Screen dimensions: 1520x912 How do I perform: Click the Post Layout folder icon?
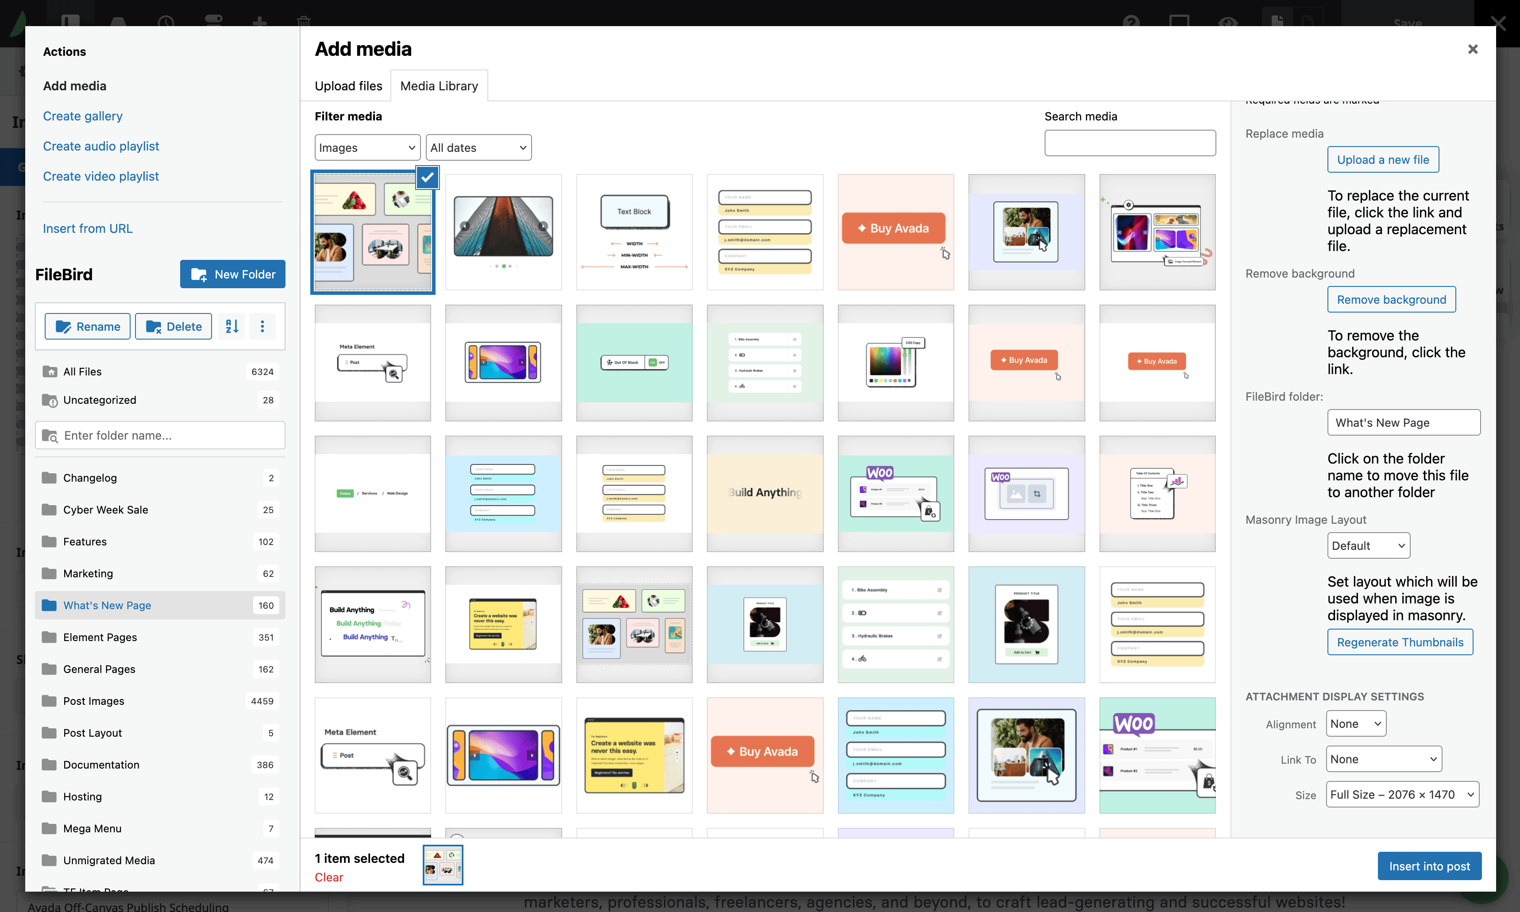click(49, 733)
